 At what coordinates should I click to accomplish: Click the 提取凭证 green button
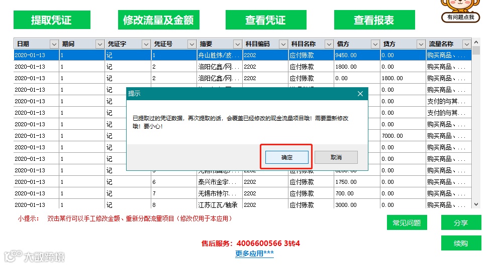click(x=52, y=20)
